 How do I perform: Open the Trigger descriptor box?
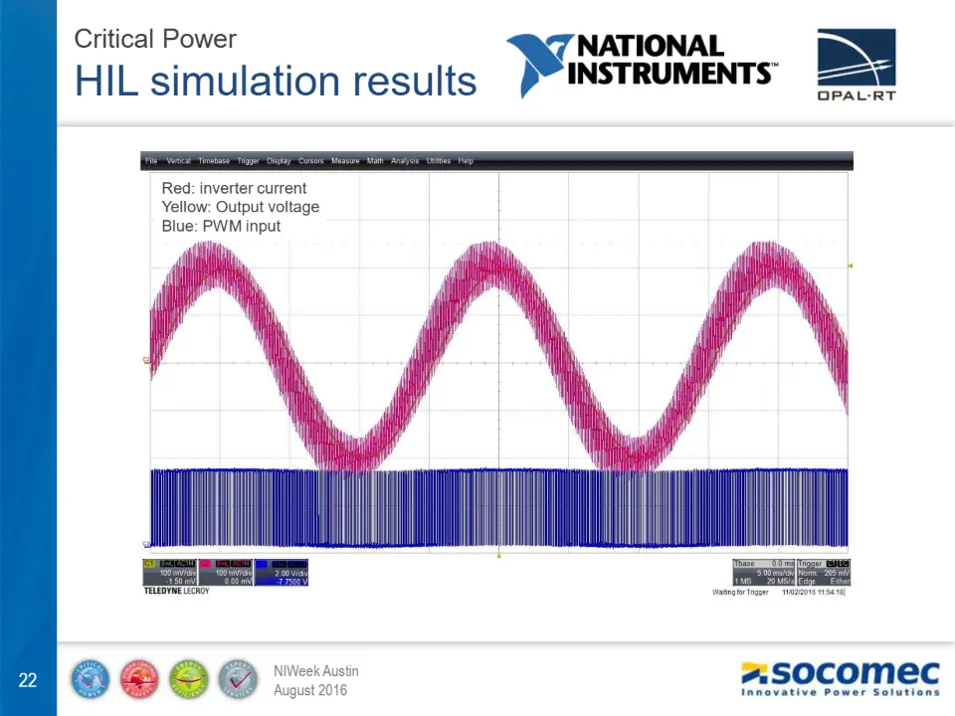[824, 573]
